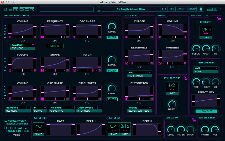Click the Master VOL knob
Viewport: 225px width, 141px height.
coord(215,129)
